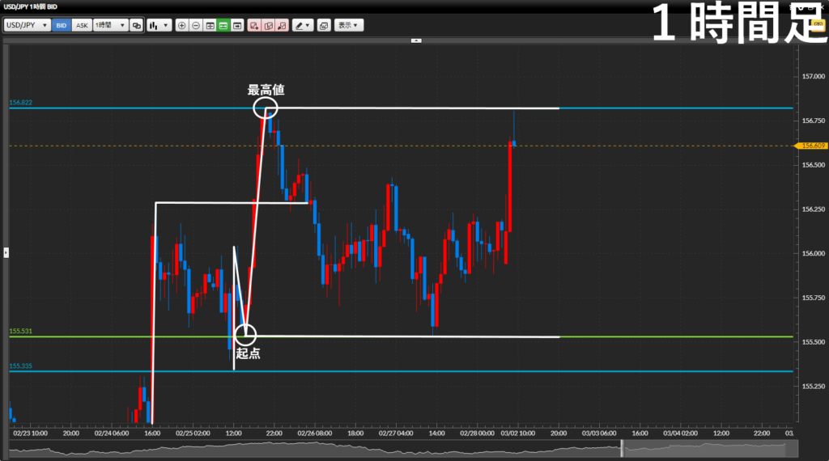Click the 156.609 current price label

tap(813, 146)
